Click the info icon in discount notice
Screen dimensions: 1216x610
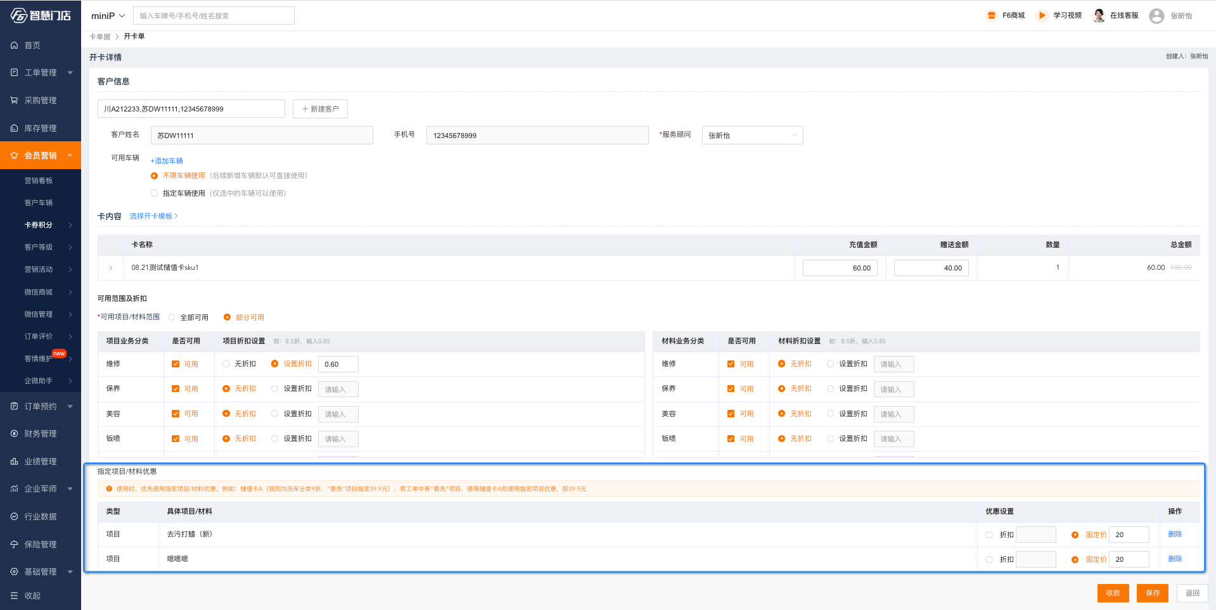tap(109, 489)
